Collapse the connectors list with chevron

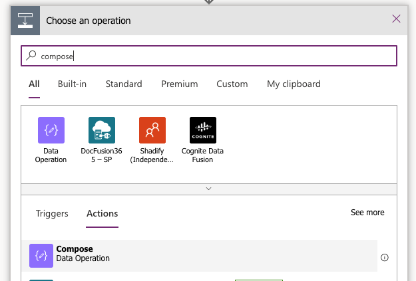[209, 189]
